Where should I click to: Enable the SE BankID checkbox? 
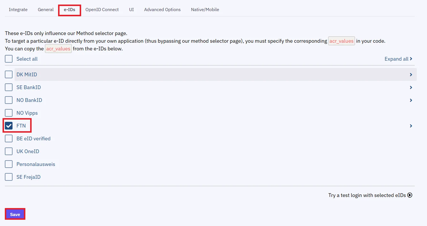[x=9, y=87]
